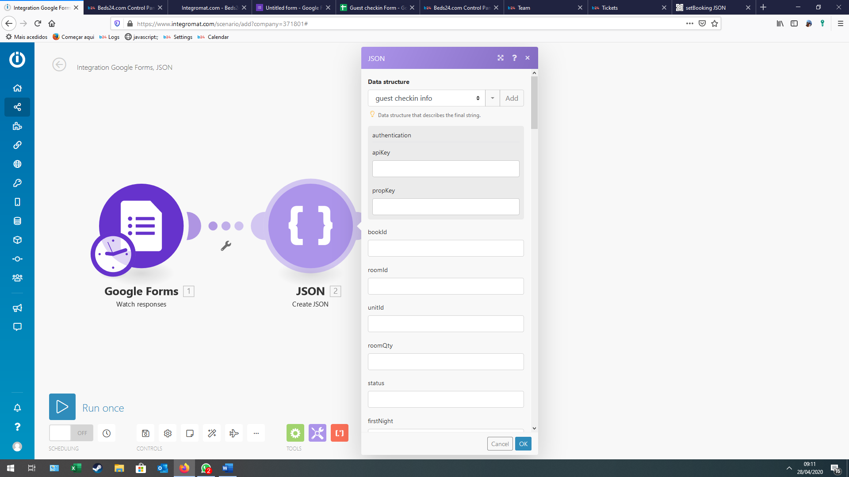849x477 pixels.
Task: Open Templates puzzle icon in sidebar
Action: [17, 126]
